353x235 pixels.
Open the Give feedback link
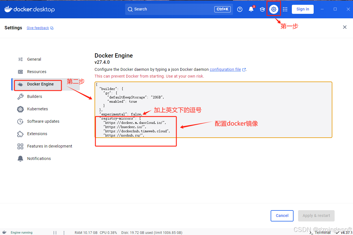38,28
